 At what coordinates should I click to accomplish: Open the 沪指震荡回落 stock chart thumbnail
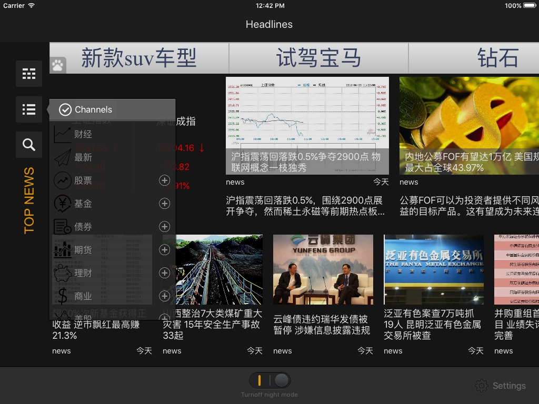(307, 125)
